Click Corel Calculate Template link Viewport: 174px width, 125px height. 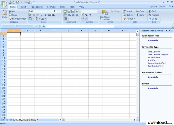[158, 55]
